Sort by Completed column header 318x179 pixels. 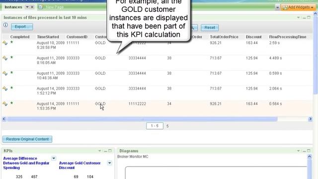tap(20, 37)
